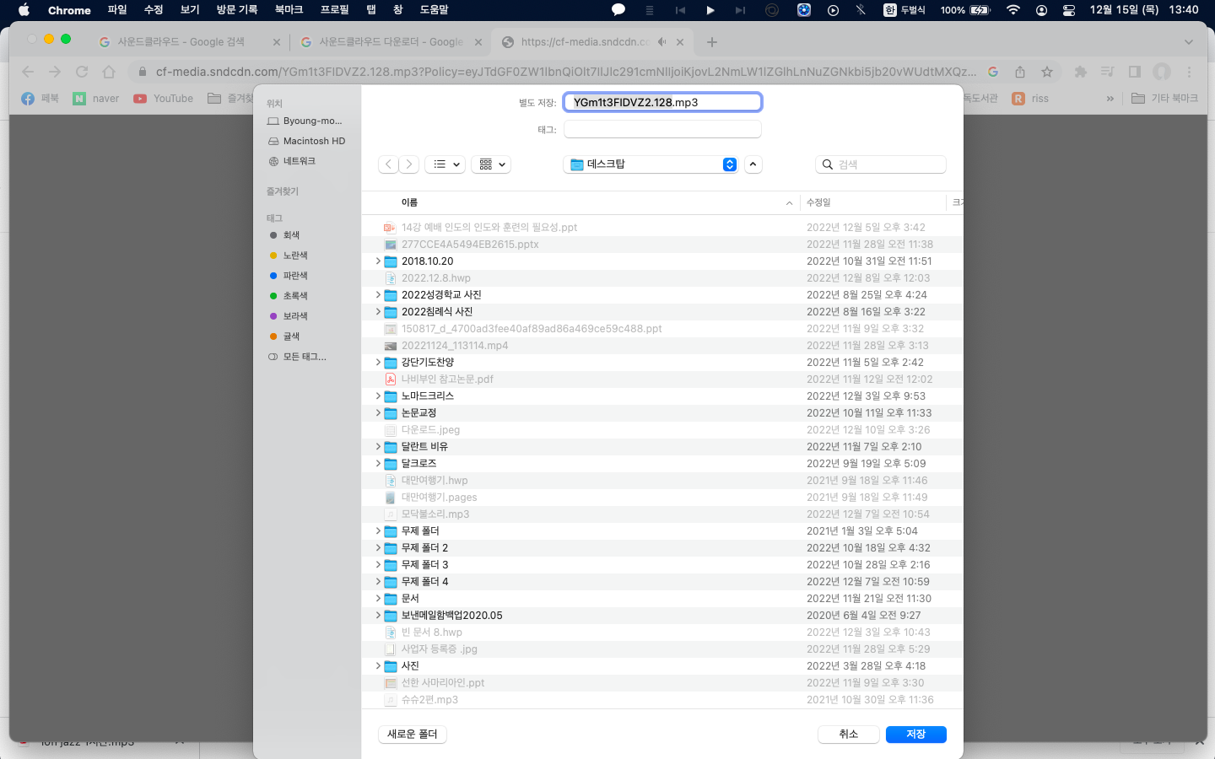This screenshot has height=759, width=1215.
Task: Open the YouTube bookmark
Action: pos(164,99)
